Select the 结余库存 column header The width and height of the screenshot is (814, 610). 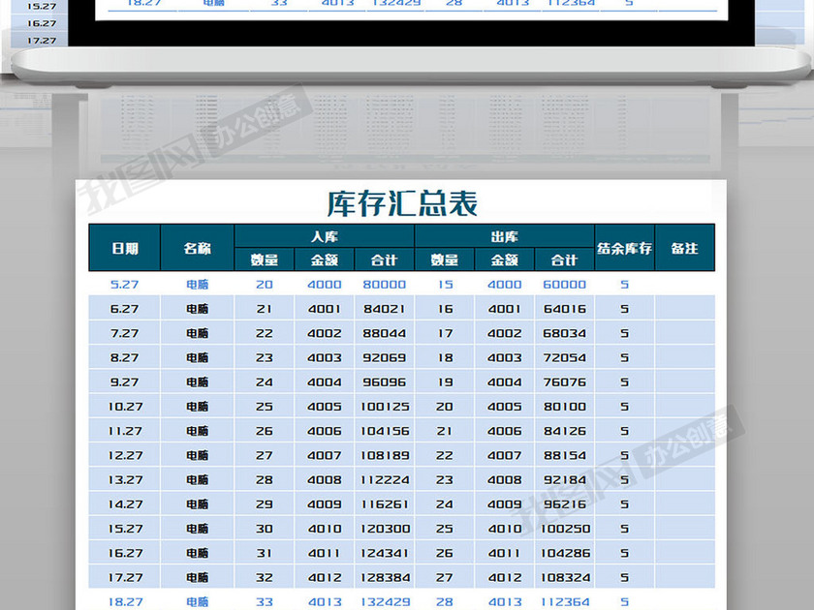tap(624, 248)
